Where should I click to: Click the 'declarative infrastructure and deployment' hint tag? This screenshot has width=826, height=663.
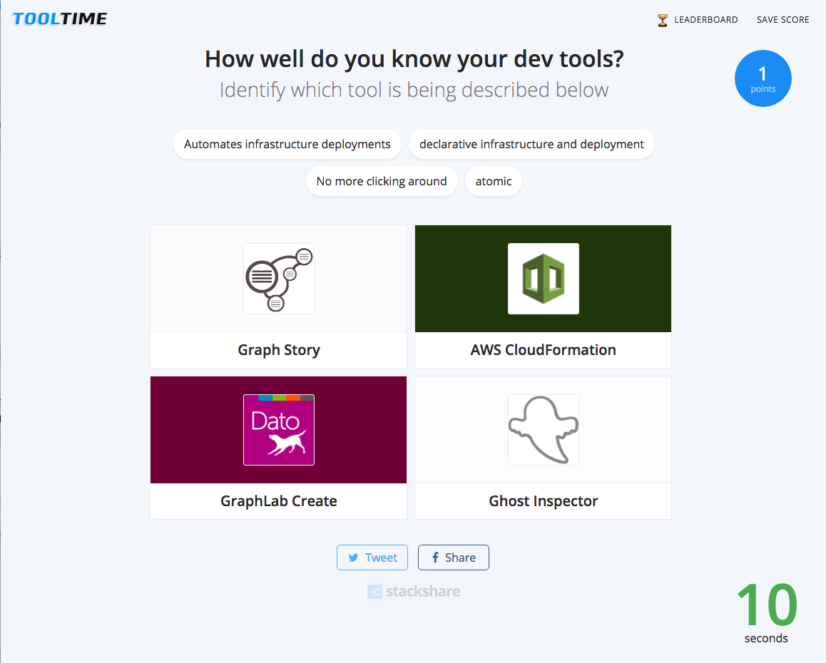coord(531,144)
